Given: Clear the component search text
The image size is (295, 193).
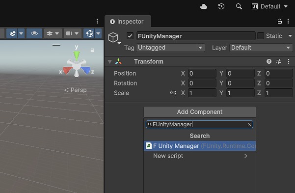Looking at the screenshot, I should click(x=249, y=124).
